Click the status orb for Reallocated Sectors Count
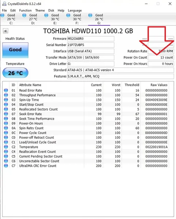 click(6, 109)
